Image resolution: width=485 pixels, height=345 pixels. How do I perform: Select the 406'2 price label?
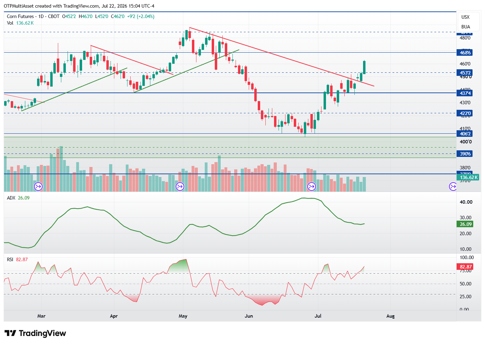click(x=465, y=134)
